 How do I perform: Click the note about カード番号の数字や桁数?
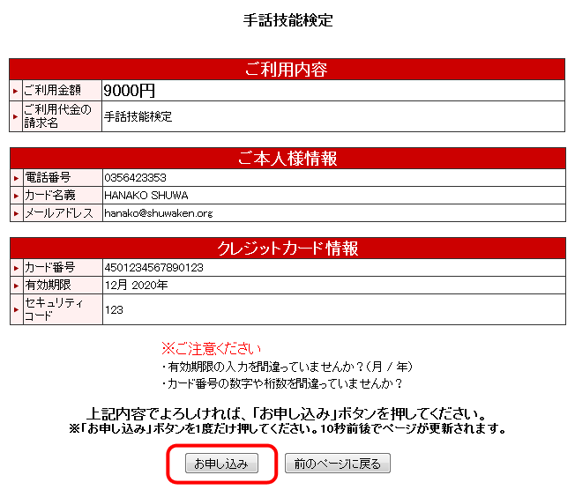(x=282, y=383)
